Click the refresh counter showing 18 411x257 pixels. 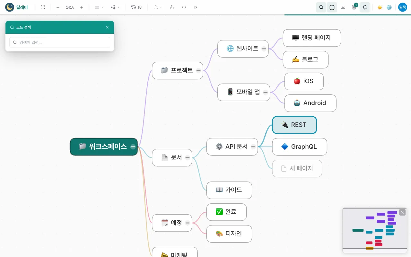136,7
